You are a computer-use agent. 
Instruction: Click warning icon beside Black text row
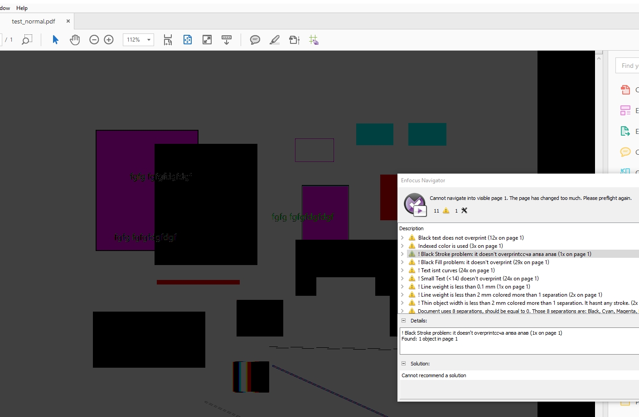(412, 238)
